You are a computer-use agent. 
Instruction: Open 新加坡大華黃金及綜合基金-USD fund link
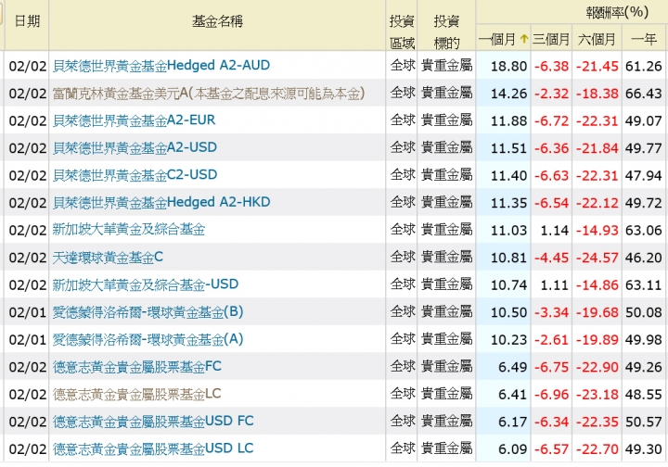click(x=146, y=284)
